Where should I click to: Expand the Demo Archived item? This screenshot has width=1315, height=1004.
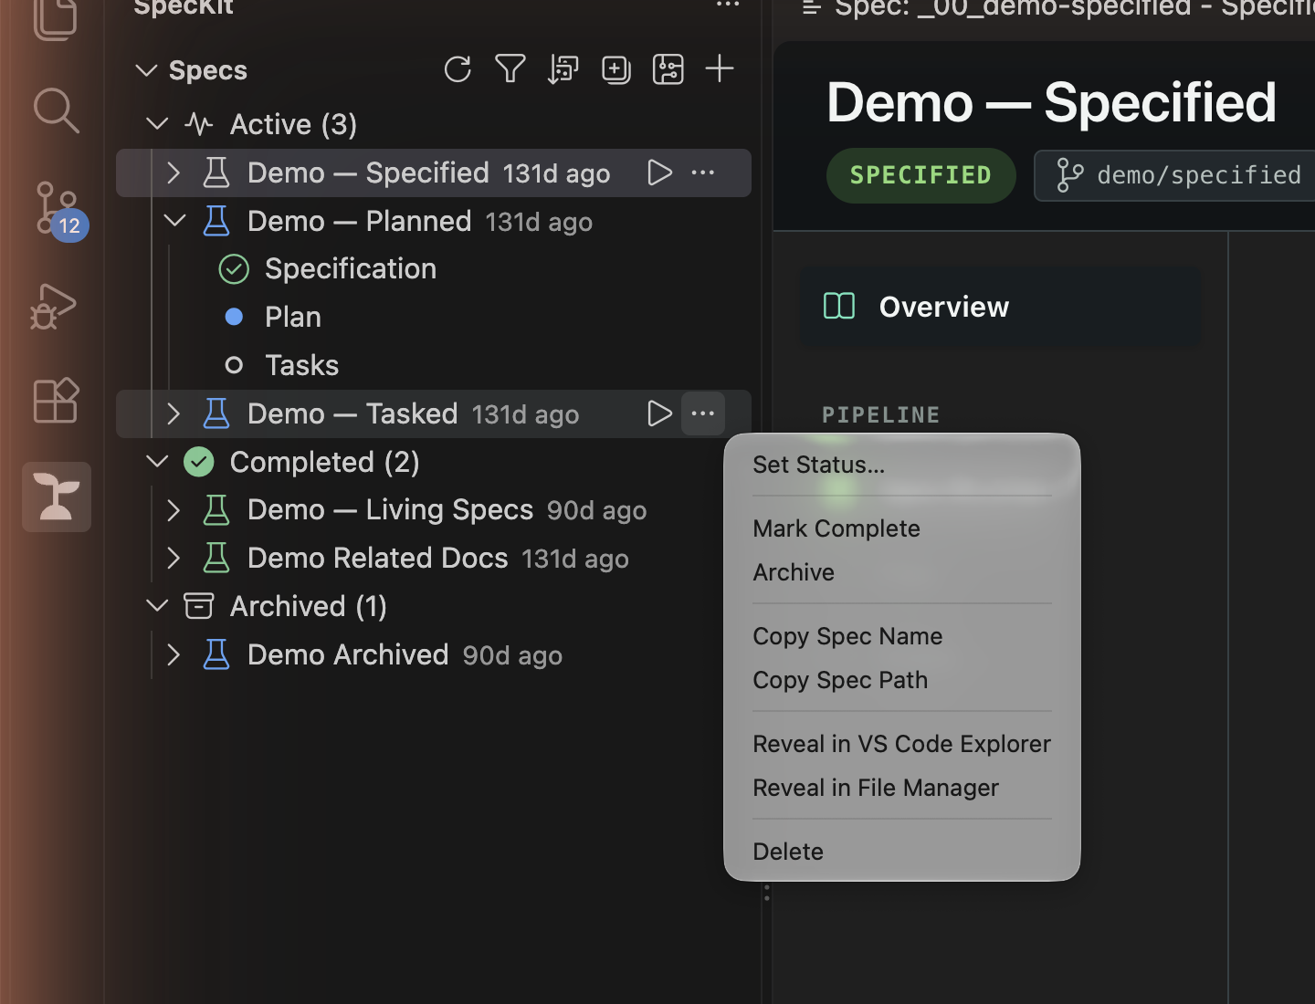pos(174,654)
